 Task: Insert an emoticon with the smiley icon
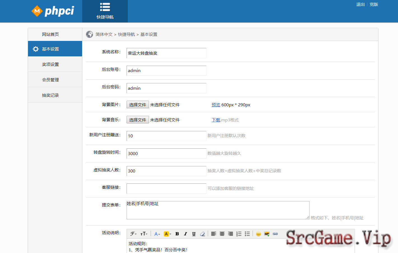pos(259,234)
